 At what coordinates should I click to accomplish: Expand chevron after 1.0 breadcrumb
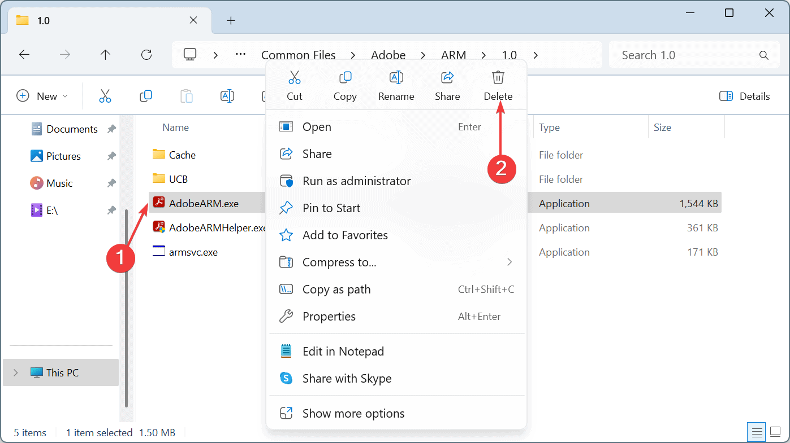tap(536, 55)
